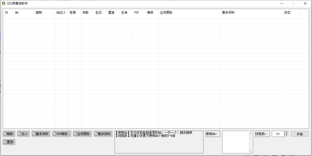The width and height of the screenshot is (312, 156).
Task: Click the 开始 button to start the query
Action: (300, 134)
